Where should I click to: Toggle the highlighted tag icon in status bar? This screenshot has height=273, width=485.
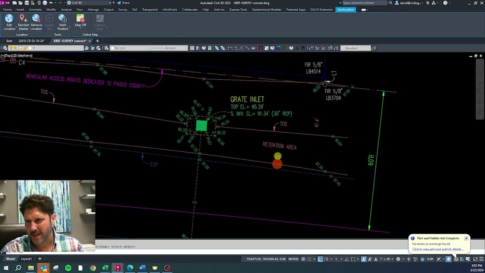click(x=449, y=259)
